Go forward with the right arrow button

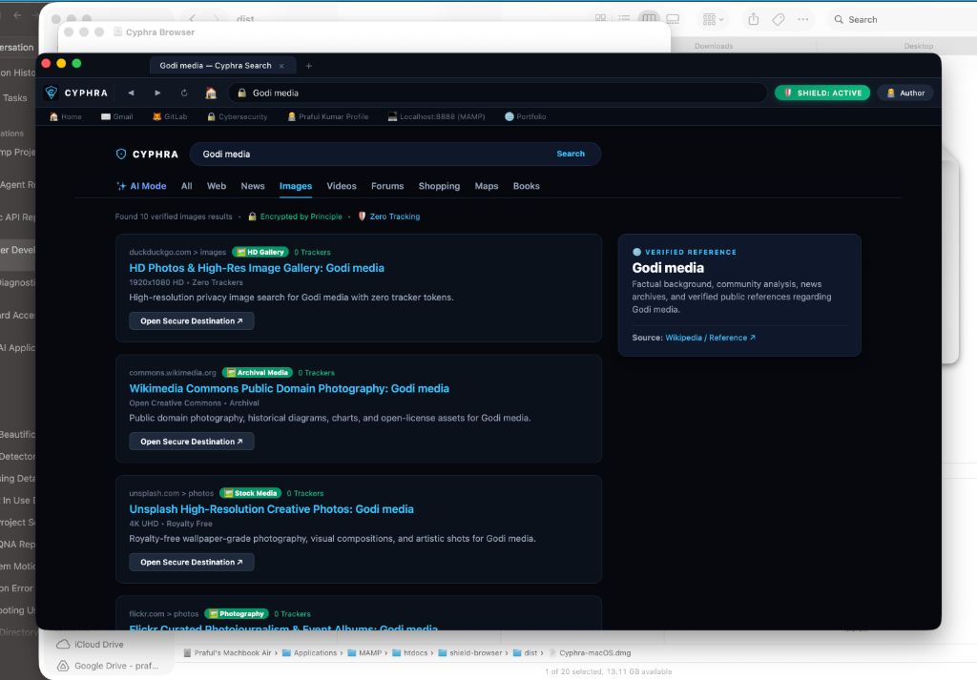click(x=157, y=93)
